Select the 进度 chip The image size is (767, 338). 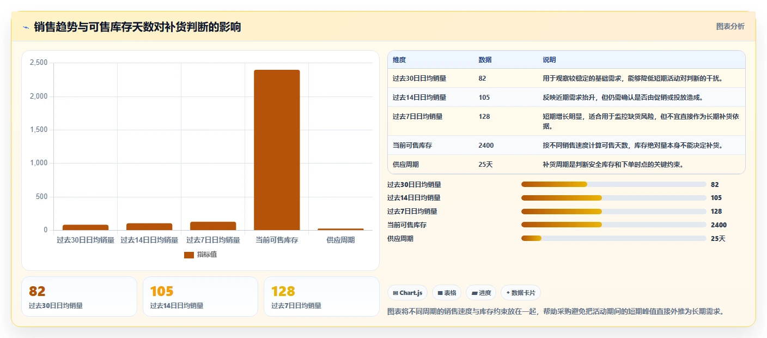point(481,293)
